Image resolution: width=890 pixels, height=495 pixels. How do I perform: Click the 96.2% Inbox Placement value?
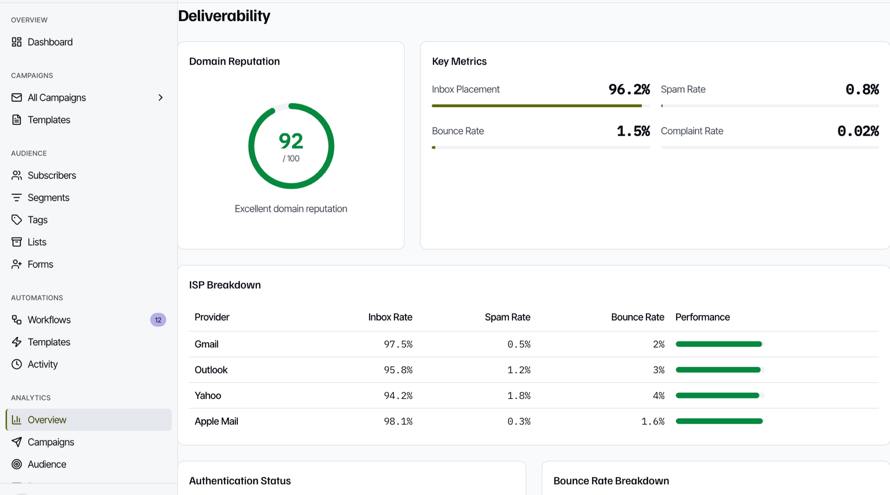(629, 90)
